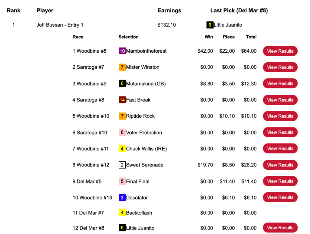Click the purple 10 badge beside Mambointheforest
The image size is (310, 234).
122,51
